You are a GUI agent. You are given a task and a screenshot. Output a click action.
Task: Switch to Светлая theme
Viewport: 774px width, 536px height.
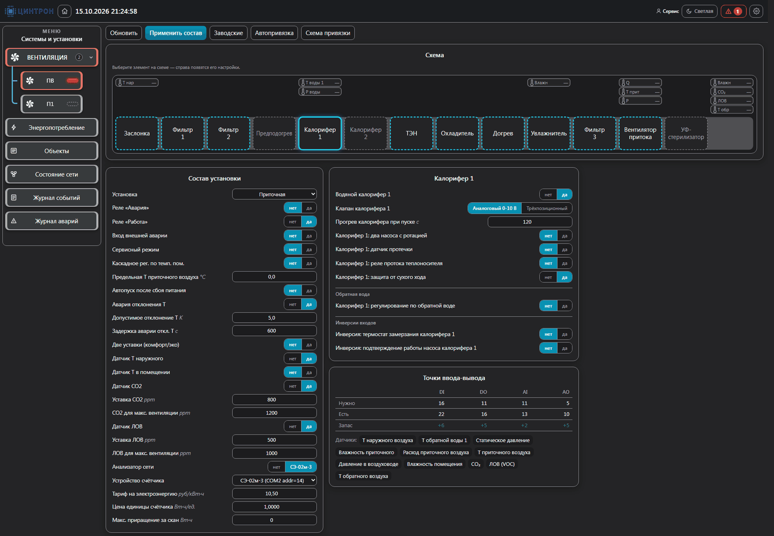tap(700, 11)
